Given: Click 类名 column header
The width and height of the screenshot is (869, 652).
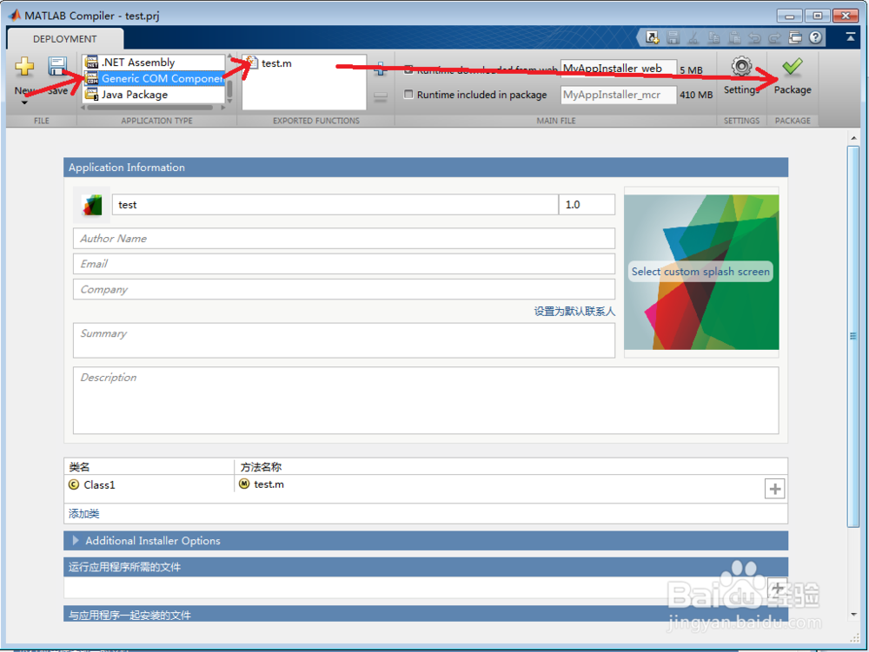Looking at the screenshot, I should (x=79, y=467).
